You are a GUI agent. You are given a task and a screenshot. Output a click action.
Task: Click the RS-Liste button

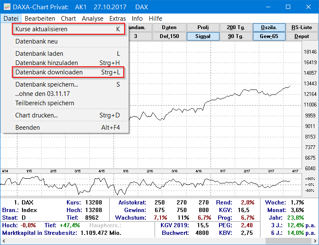click(302, 27)
